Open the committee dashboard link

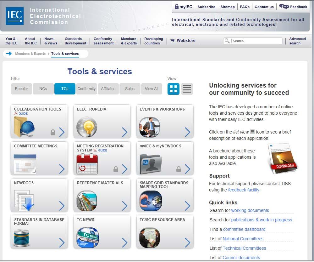coord(244,229)
